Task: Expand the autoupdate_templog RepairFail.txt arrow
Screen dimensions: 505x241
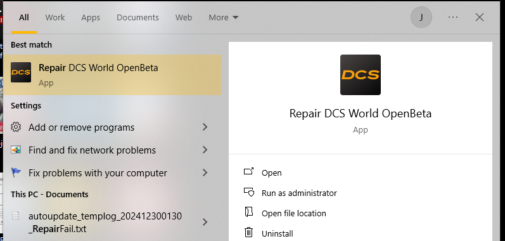Action: [205, 222]
